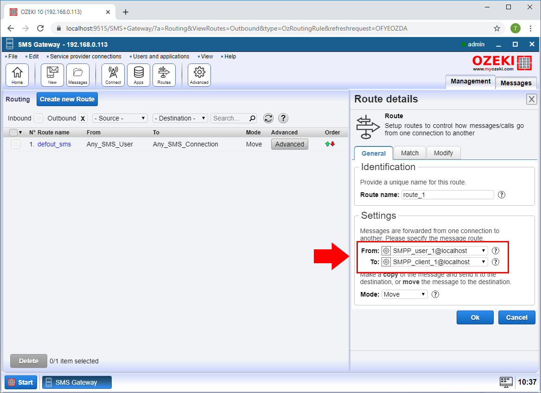Open the Mode dropdown
541x393 pixels.
coord(404,294)
